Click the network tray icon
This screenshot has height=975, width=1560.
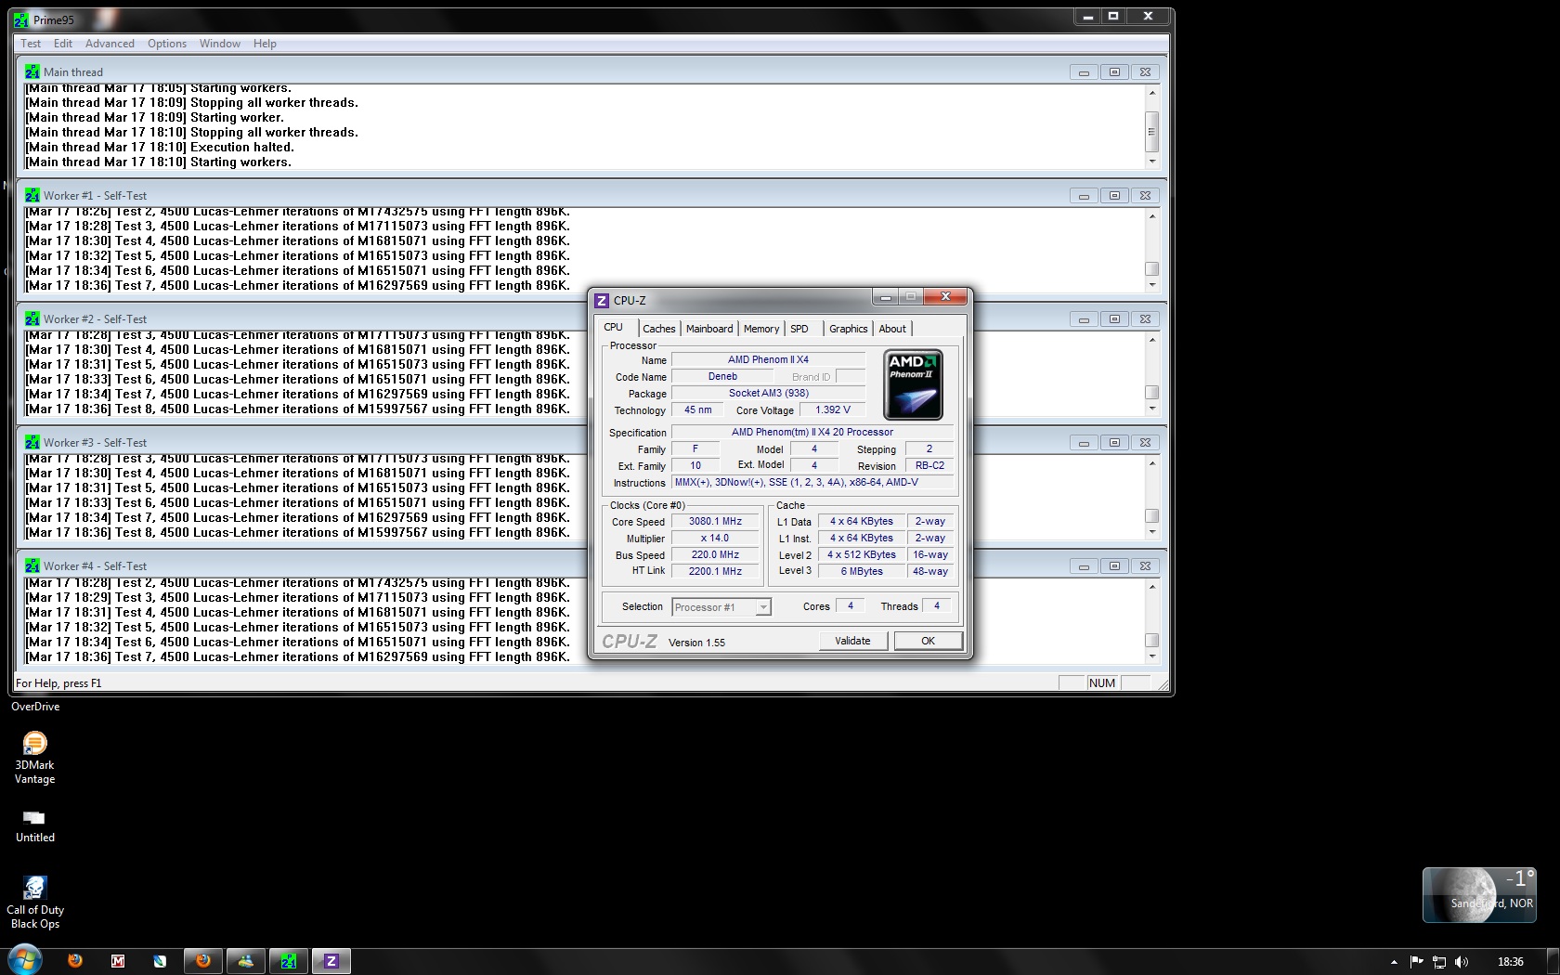tap(1439, 962)
